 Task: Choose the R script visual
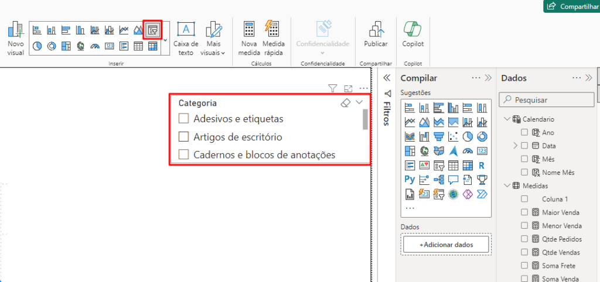pos(481,165)
